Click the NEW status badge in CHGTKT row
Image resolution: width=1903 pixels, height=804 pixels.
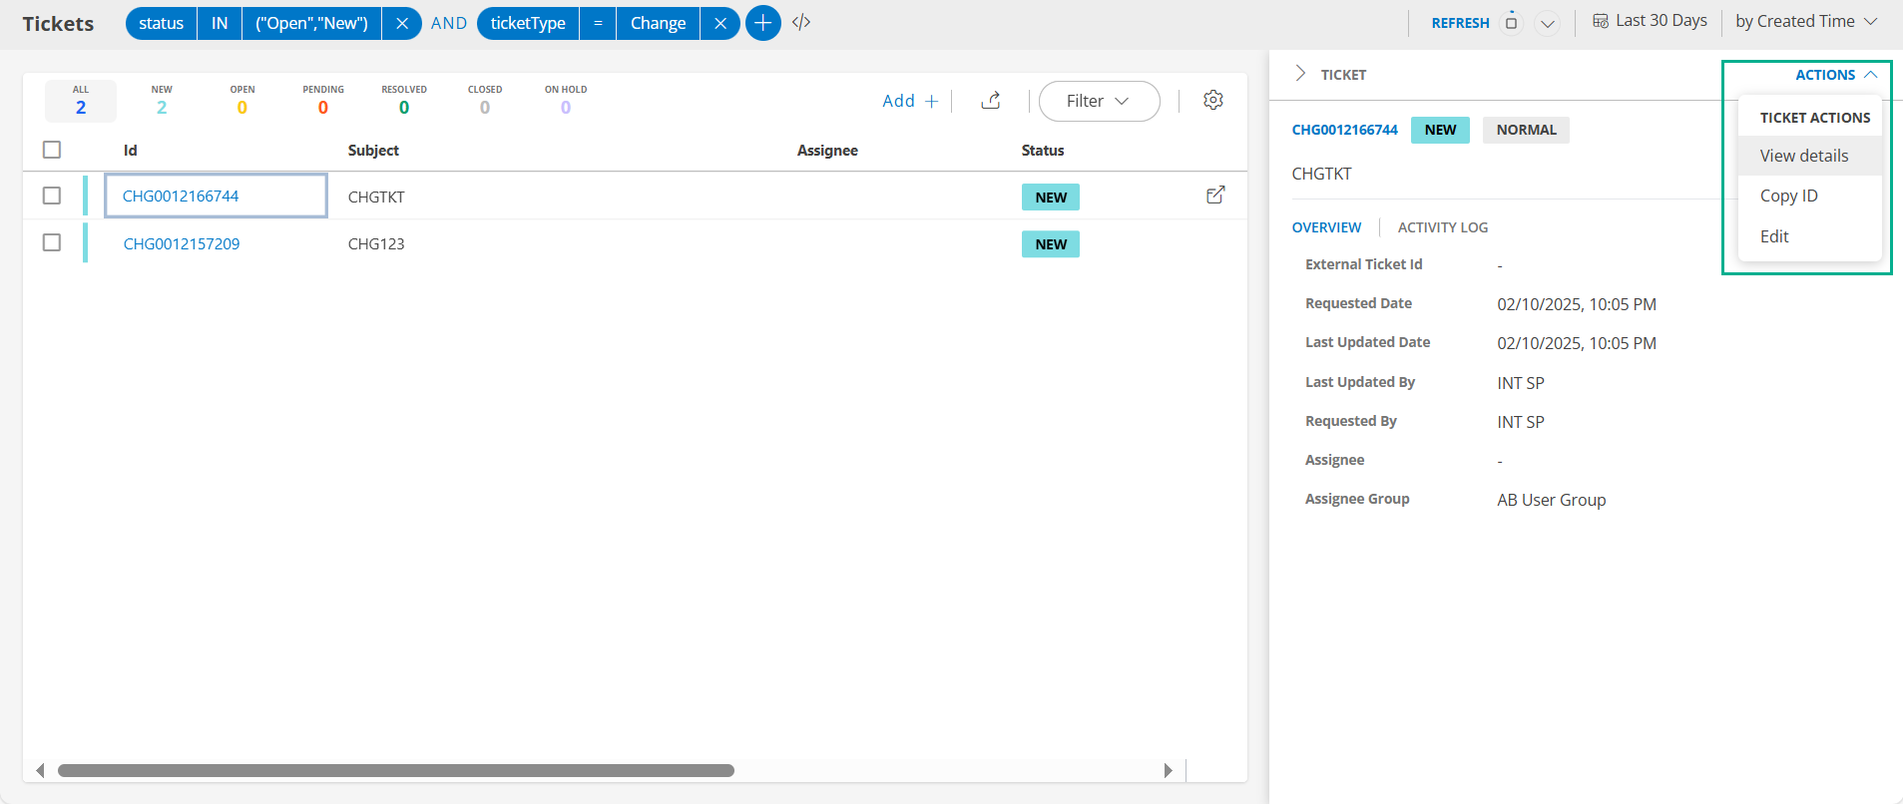click(x=1051, y=198)
